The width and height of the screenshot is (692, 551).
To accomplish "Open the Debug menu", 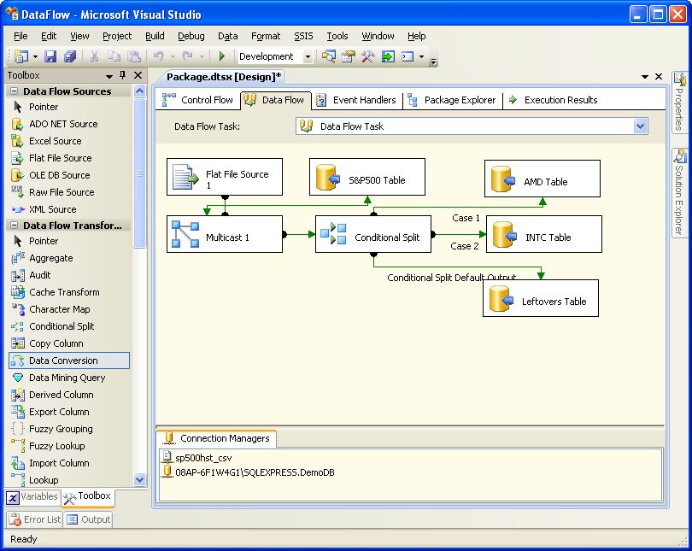I will click(x=191, y=36).
